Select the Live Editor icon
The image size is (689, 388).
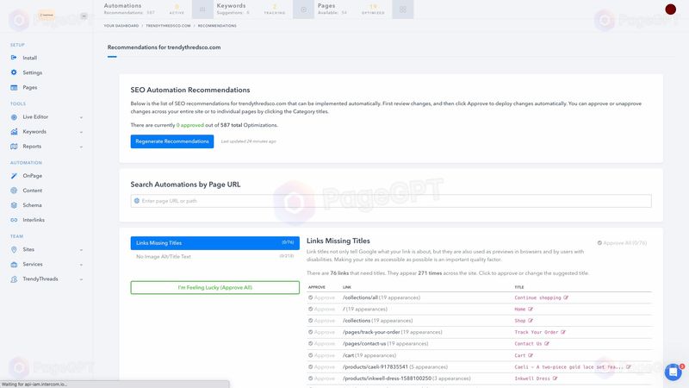(x=14, y=117)
